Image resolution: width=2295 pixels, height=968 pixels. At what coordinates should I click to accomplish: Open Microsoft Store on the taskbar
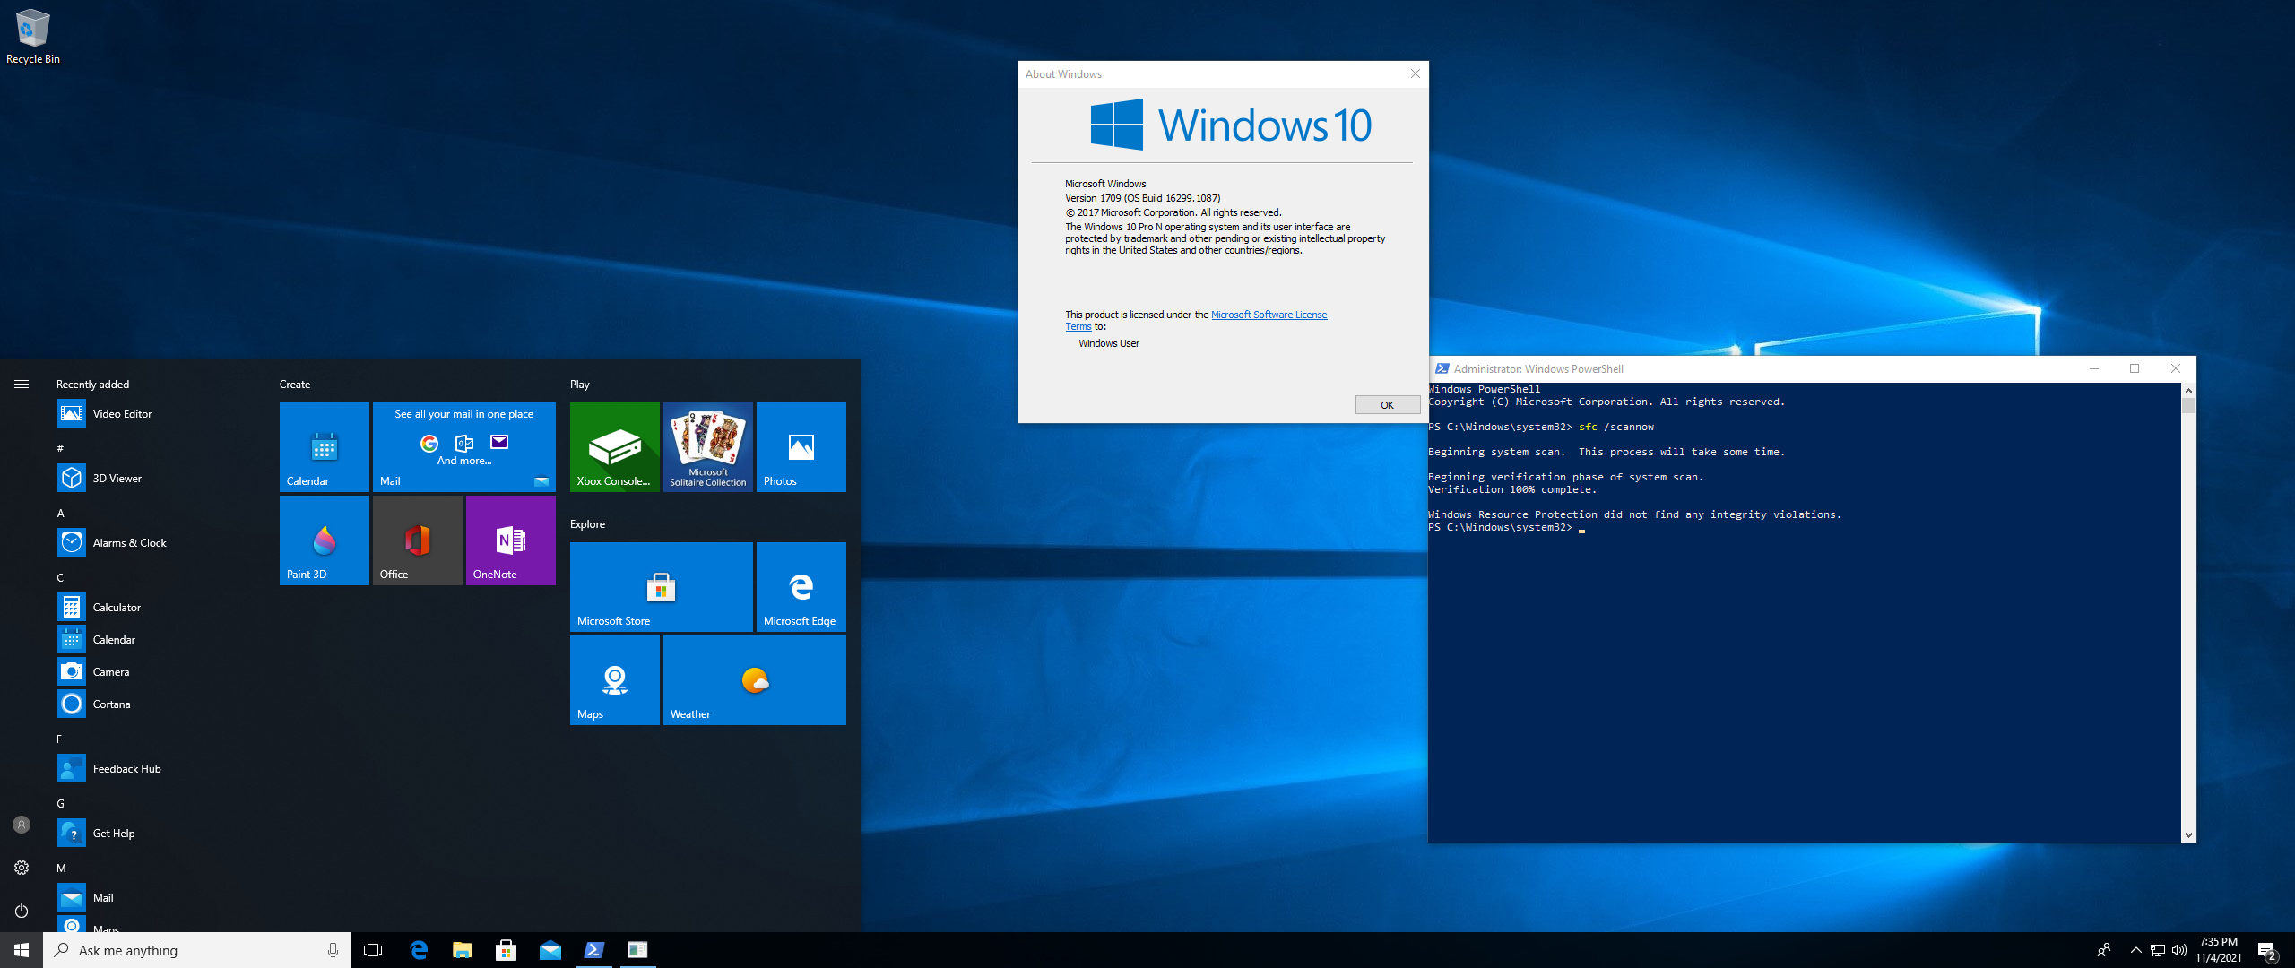click(507, 950)
